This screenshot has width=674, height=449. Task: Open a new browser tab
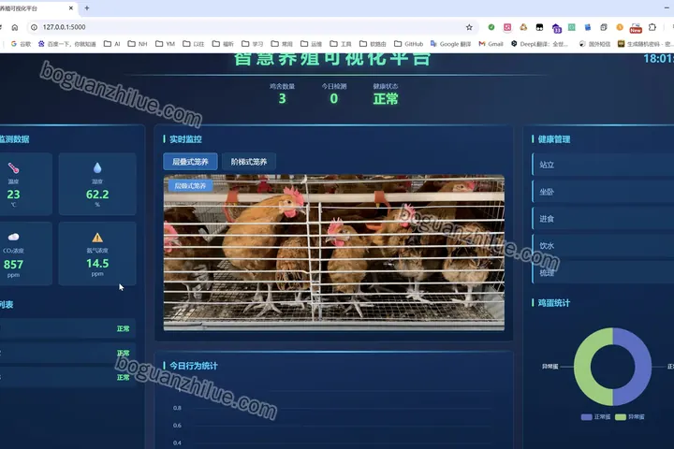coord(87,7)
